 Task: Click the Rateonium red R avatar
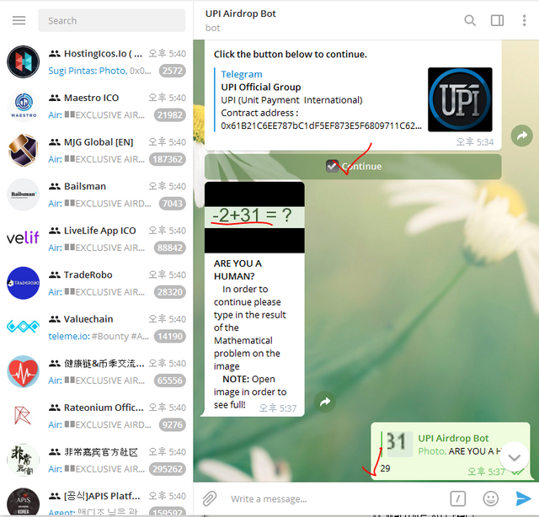point(23,416)
